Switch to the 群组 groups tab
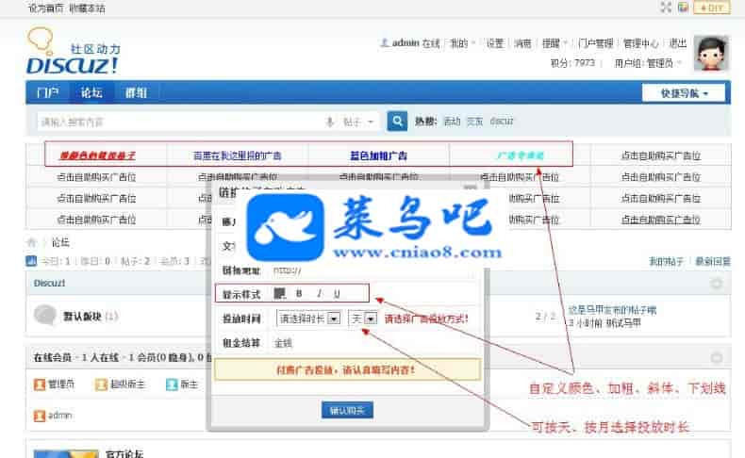Screen dimensions: 745x458 click(x=136, y=93)
